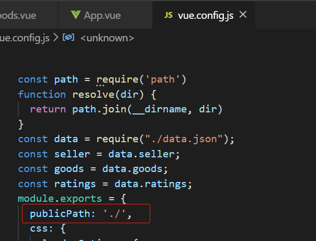
Task: Click 'return path.join(__dirname, dir)' line
Action: pyautogui.click(x=126, y=109)
